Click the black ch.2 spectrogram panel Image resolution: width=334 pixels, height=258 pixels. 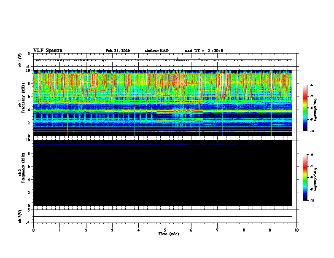(163, 173)
